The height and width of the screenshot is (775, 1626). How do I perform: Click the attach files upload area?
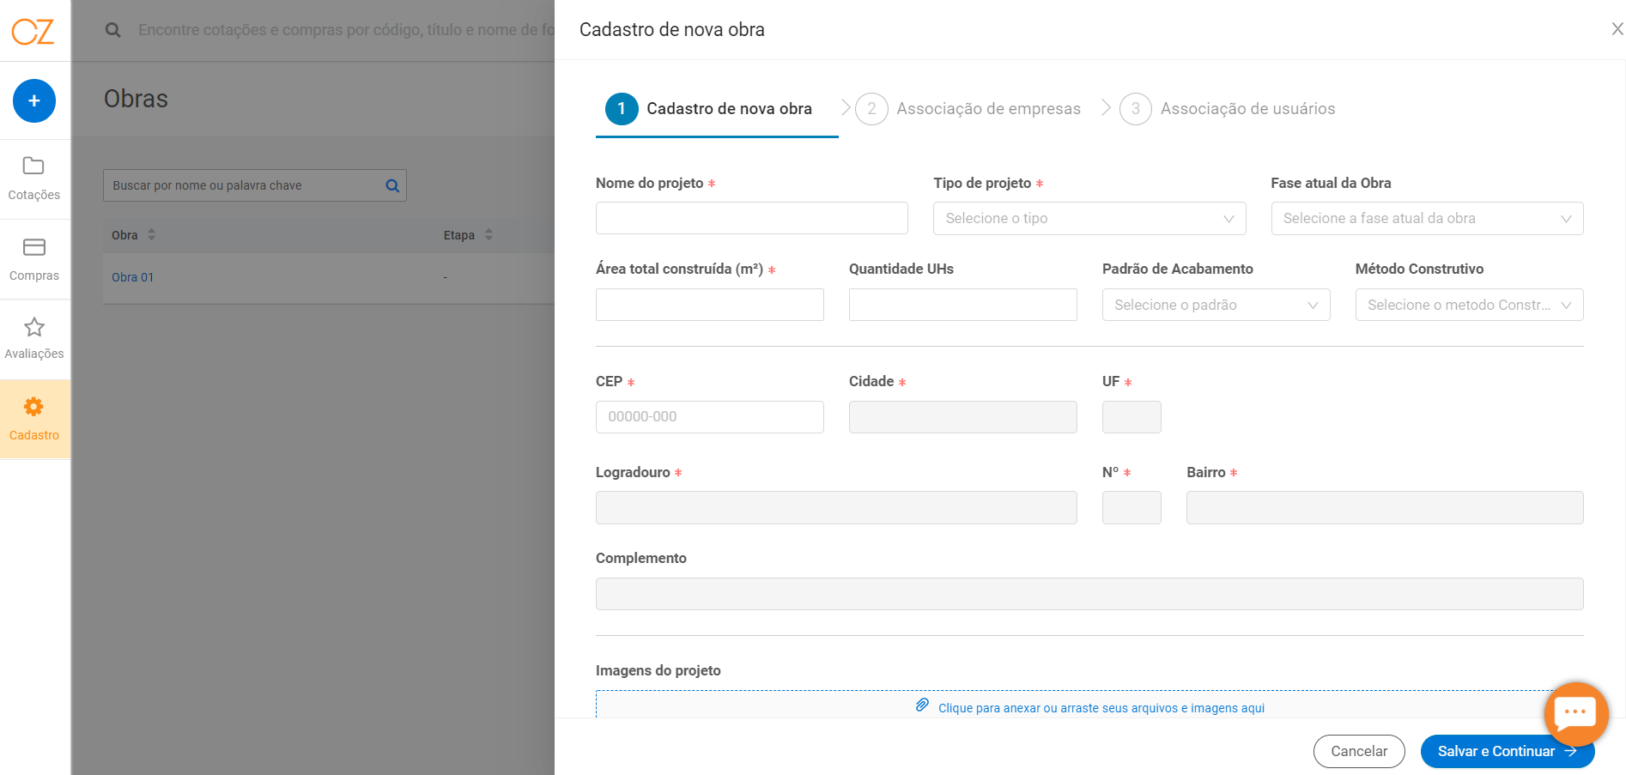(1089, 705)
